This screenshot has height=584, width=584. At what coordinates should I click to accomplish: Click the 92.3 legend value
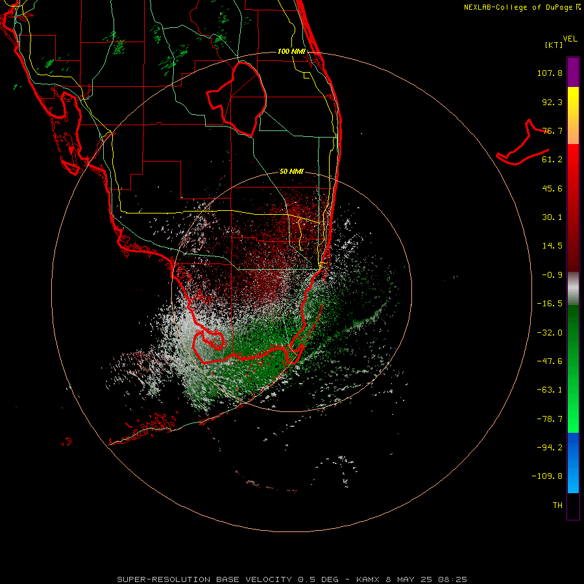pos(552,102)
